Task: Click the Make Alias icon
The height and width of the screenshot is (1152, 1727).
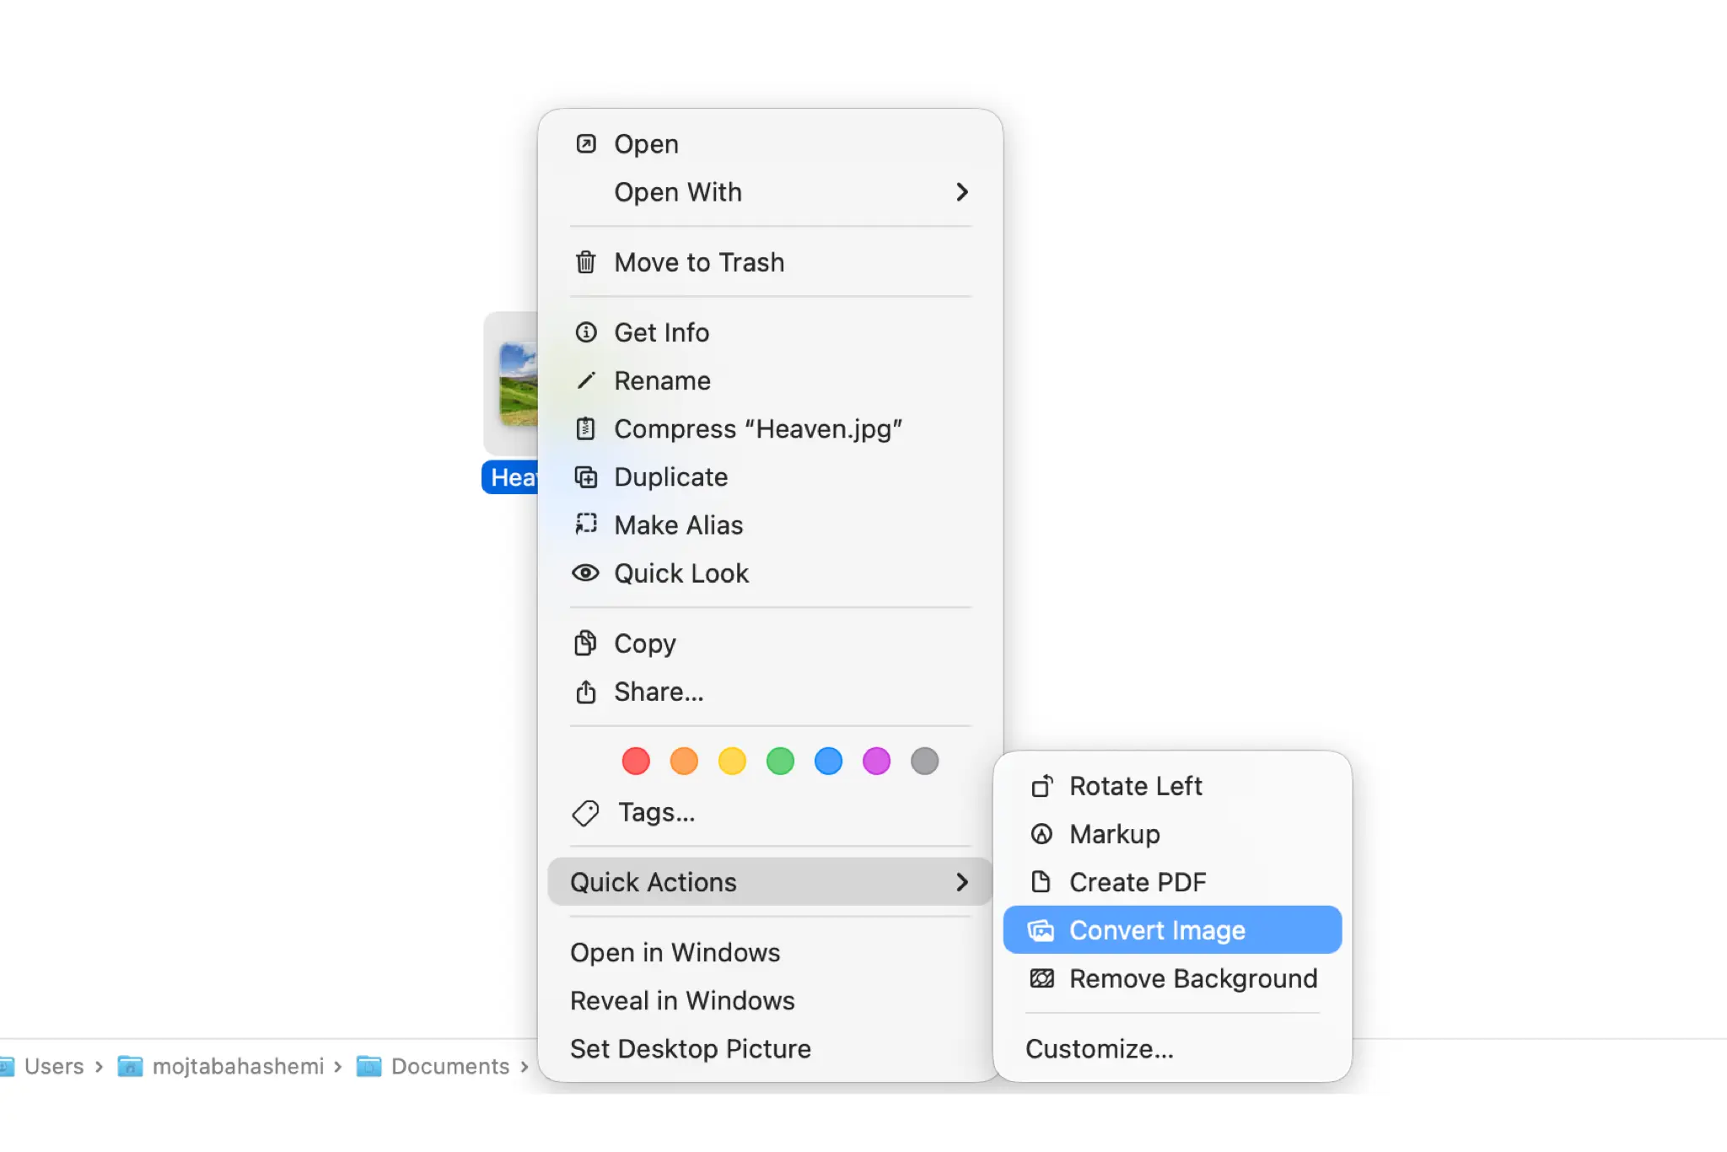Action: click(586, 525)
